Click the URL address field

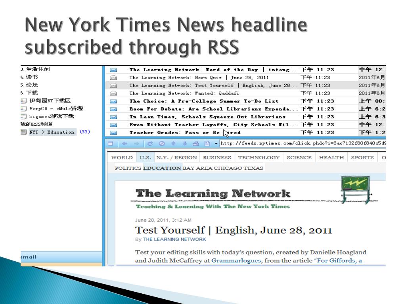pyautogui.click(x=303, y=143)
